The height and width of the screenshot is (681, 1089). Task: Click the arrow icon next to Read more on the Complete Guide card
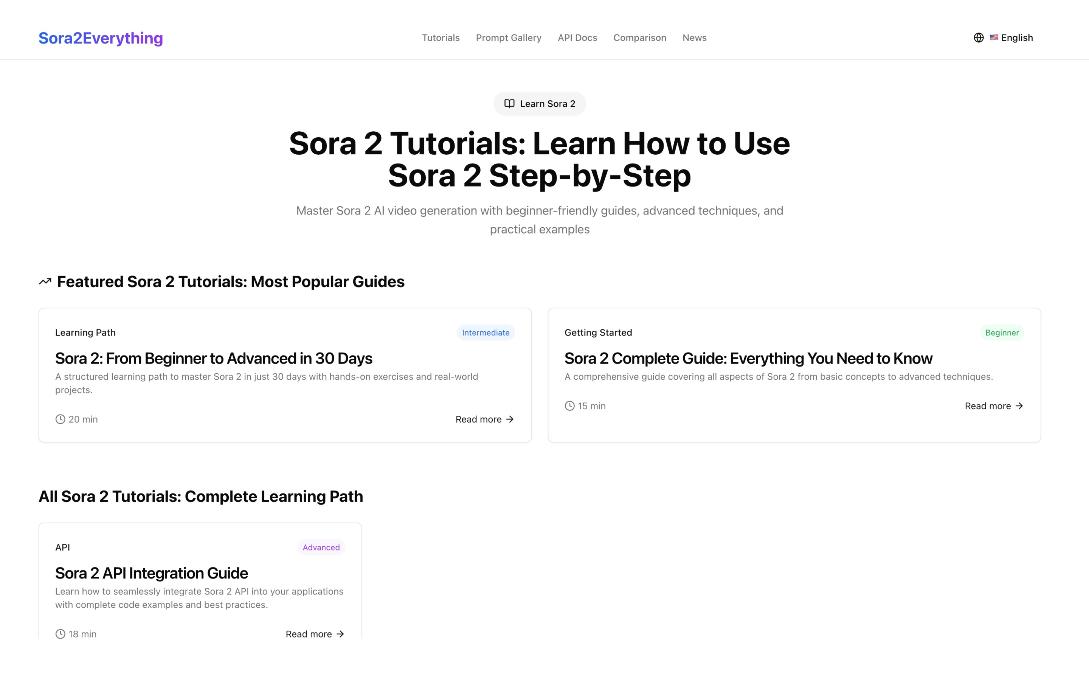point(1020,405)
